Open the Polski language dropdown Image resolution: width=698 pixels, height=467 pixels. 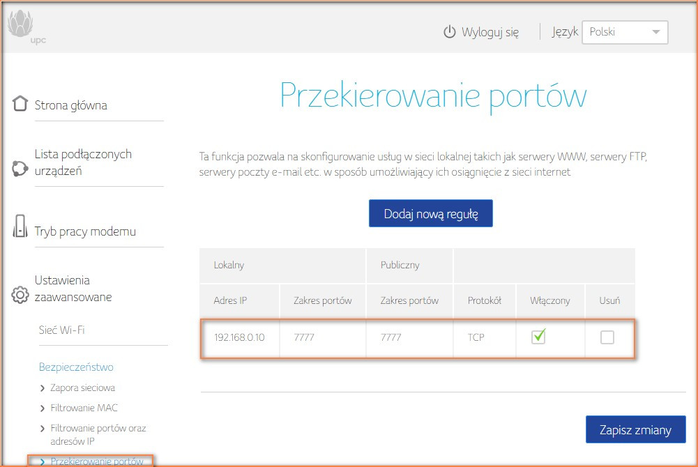[x=624, y=32]
